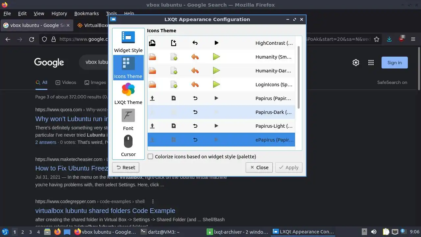This screenshot has height=237, width=421.
Task: Click the HighContrast folder-open preview icon
Action: [152, 43]
